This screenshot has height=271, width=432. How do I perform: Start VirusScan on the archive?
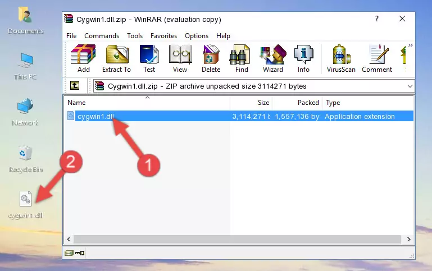tap(341, 58)
